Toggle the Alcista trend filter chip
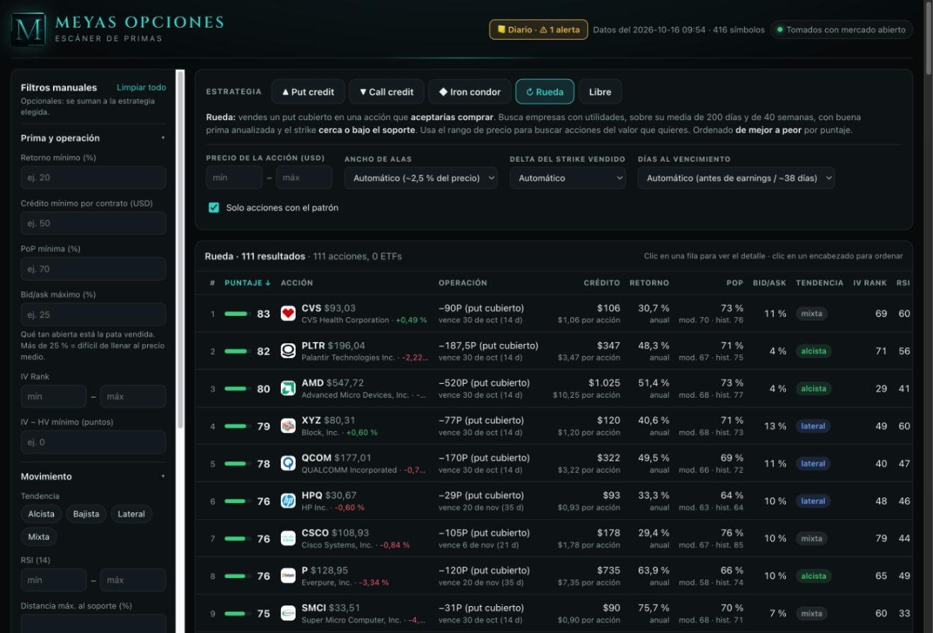This screenshot has width=933, height=633. [41, 514]
